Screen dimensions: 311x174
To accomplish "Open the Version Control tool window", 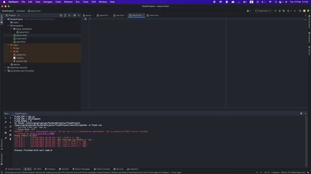I will point(13,169).
